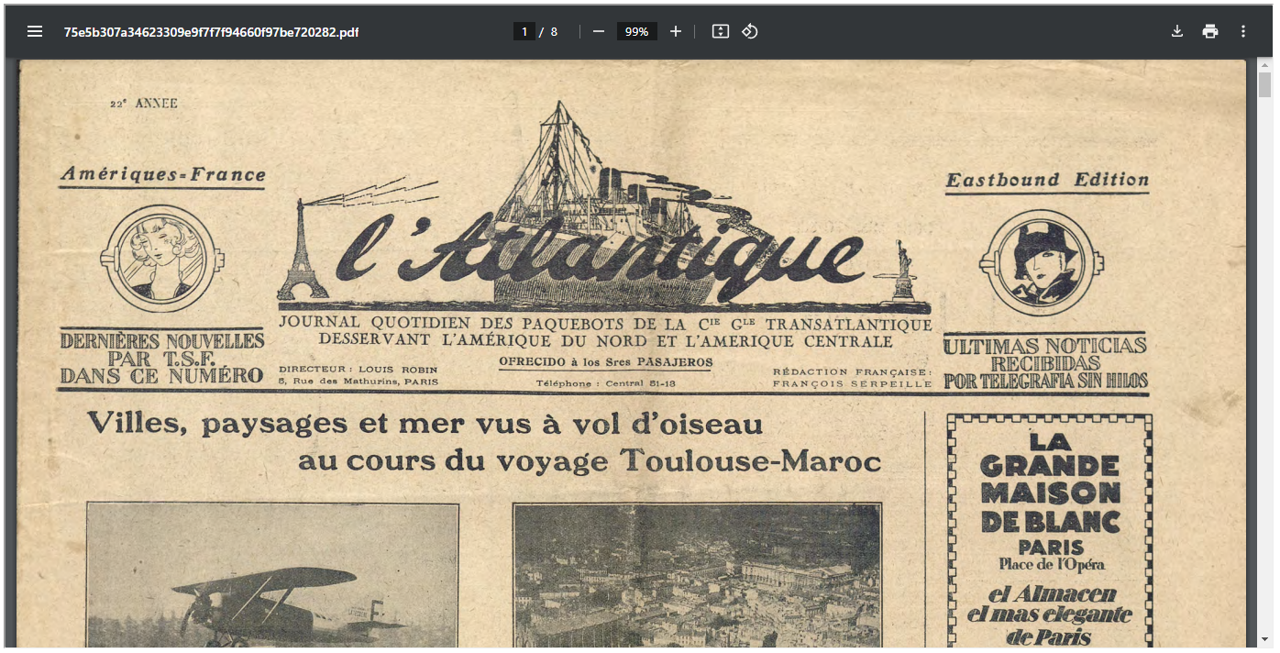Click the woman portrait emblem under Amériques-France

[x=162, y=259]
